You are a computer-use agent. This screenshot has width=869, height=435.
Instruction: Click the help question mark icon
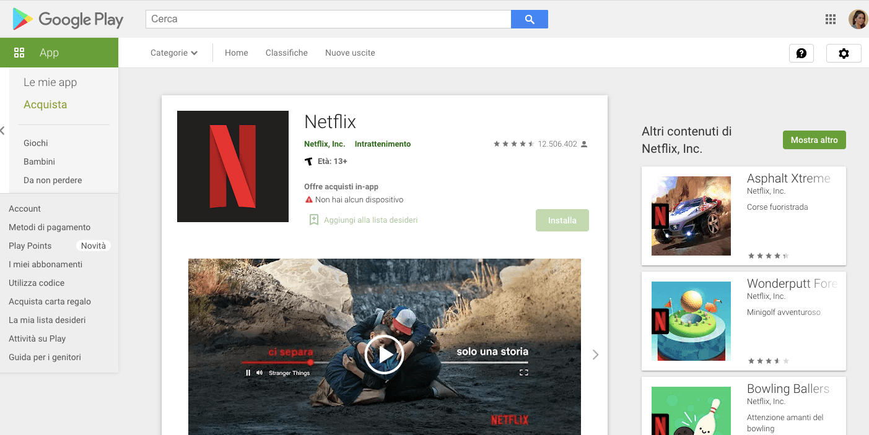point(801,53)
